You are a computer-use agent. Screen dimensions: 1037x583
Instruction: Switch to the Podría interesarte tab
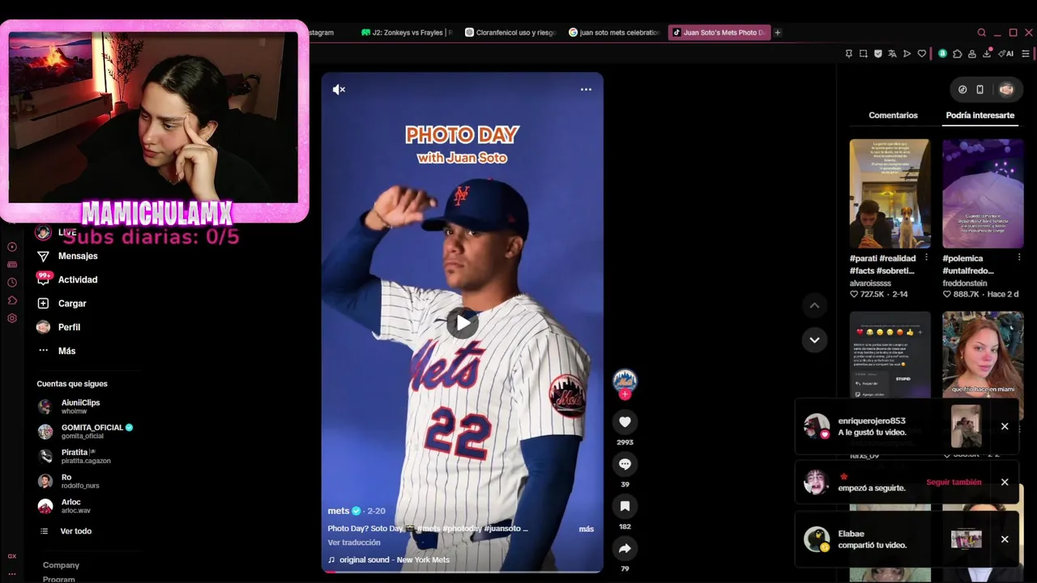click(979, 115)
